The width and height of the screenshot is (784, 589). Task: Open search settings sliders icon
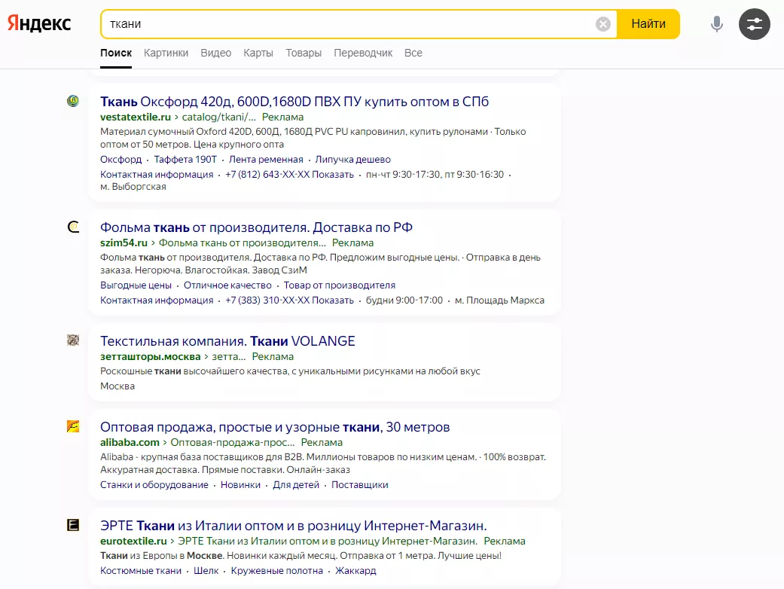click(754, 24)
